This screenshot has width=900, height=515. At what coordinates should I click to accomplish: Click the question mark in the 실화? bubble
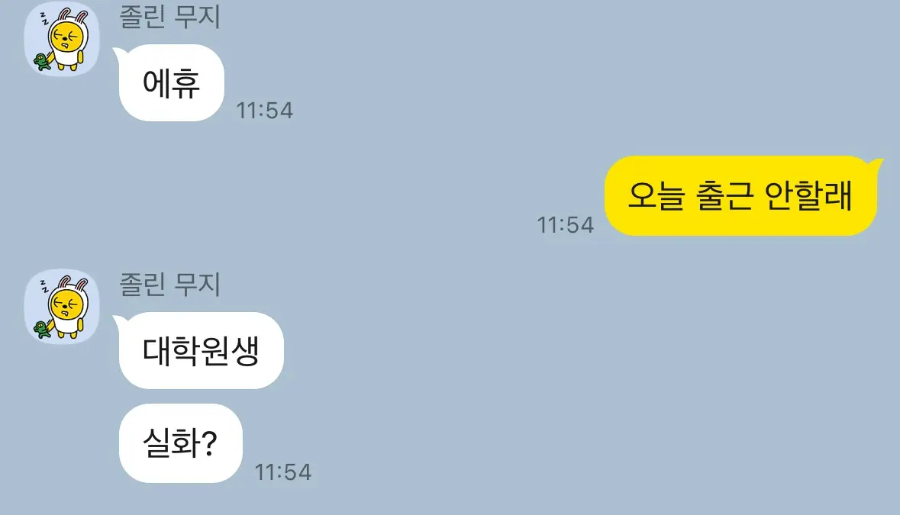(209, 443)
